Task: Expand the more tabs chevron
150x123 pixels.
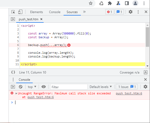Action: (x=84, y=12)
